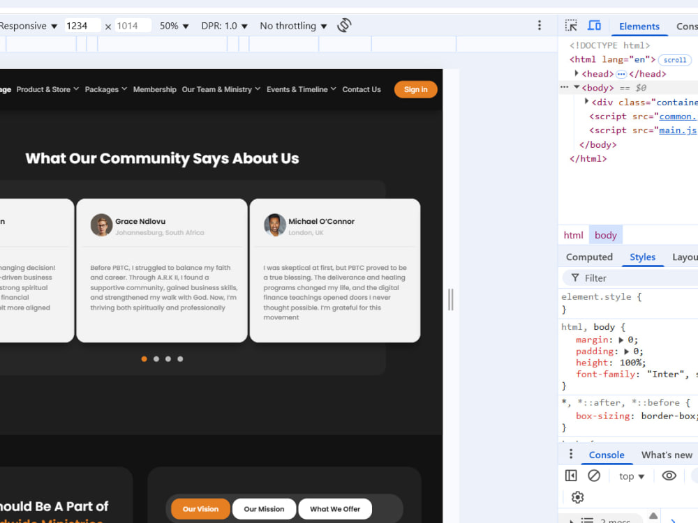
Task: Select the body breadcrumb
Action: tap(605, 235)
